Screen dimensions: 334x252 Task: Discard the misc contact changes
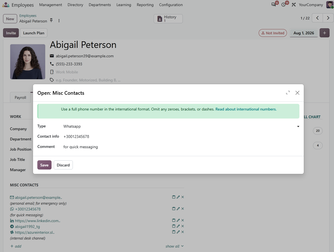coord(63,165)
